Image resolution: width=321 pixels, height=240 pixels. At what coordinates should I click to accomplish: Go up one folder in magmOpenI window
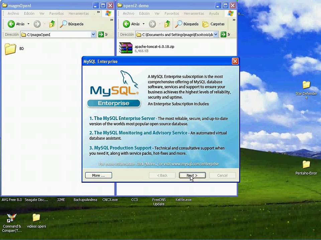(x=52, y=24)
